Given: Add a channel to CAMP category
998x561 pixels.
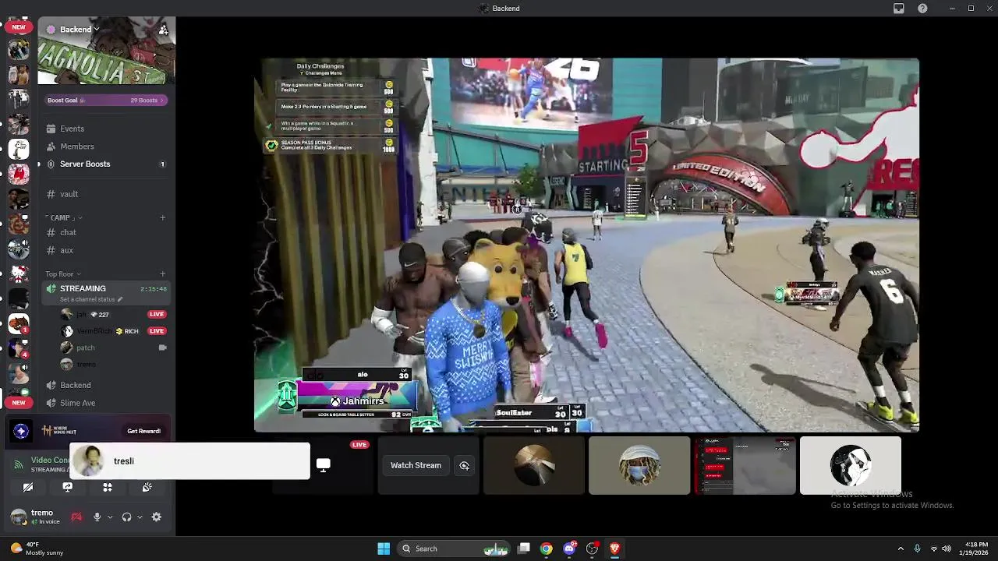Looking at the screenshot, I should [162, 217].
